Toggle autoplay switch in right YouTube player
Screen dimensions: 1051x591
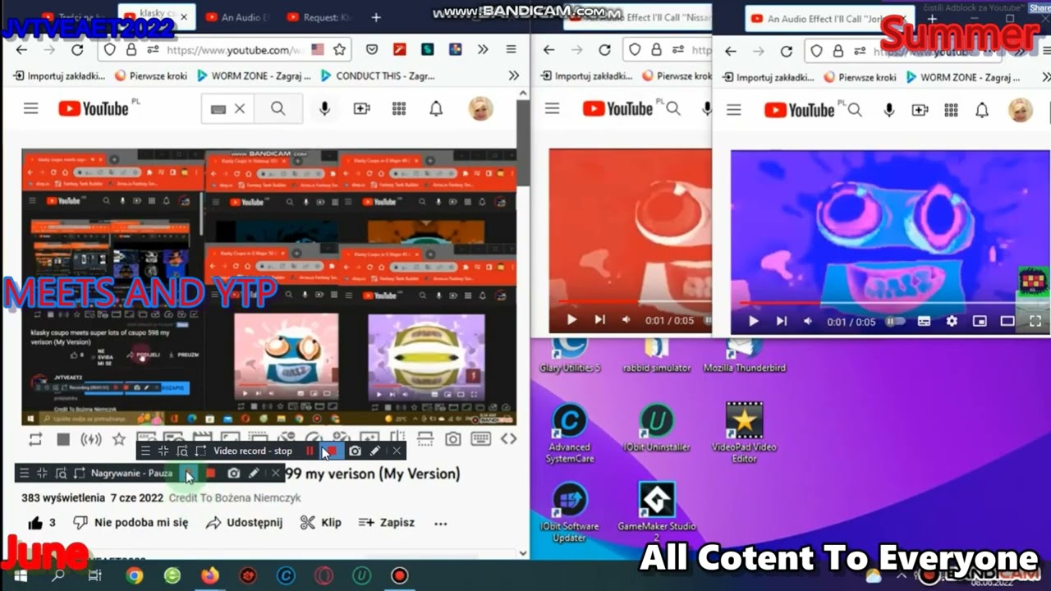[894, 322]
